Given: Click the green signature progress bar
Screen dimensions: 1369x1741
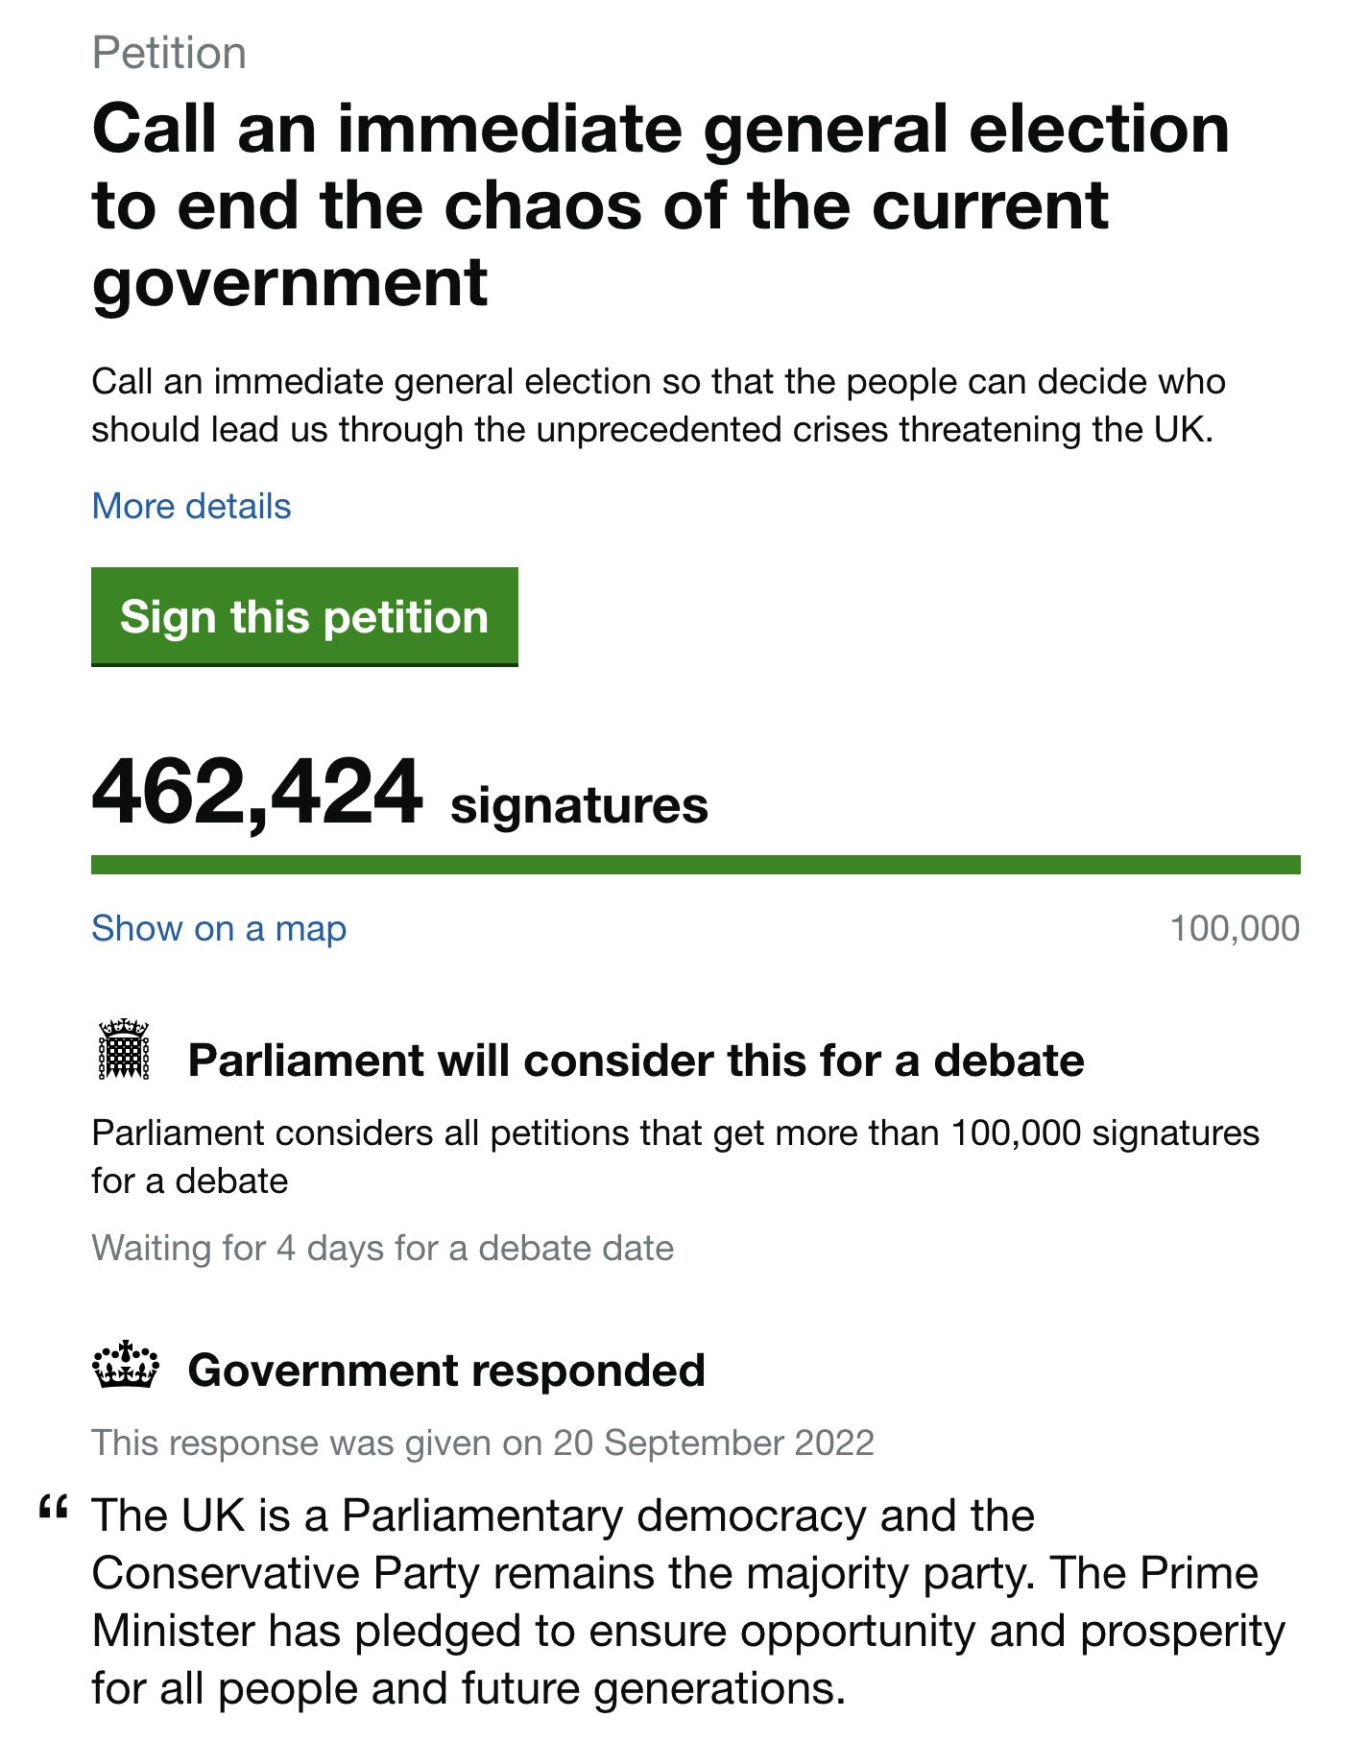Looking at the screenshot, I should tap(695, 865).
